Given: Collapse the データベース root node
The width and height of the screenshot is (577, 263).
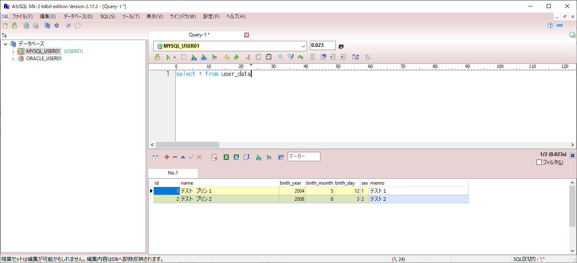Looking at the screenshot, I should click(6, 44).
